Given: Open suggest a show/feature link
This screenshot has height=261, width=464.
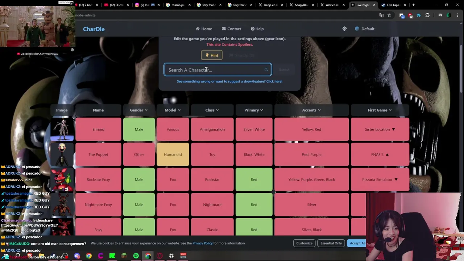Looking at the screenshot, I should coord(229,81).
